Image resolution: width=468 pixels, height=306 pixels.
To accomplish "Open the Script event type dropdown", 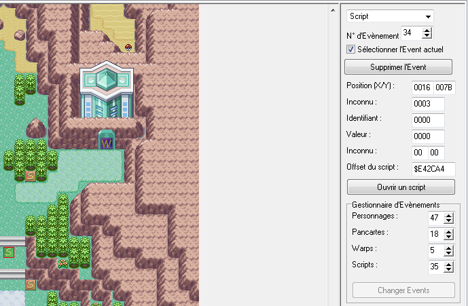I will [x=428, y=16].
